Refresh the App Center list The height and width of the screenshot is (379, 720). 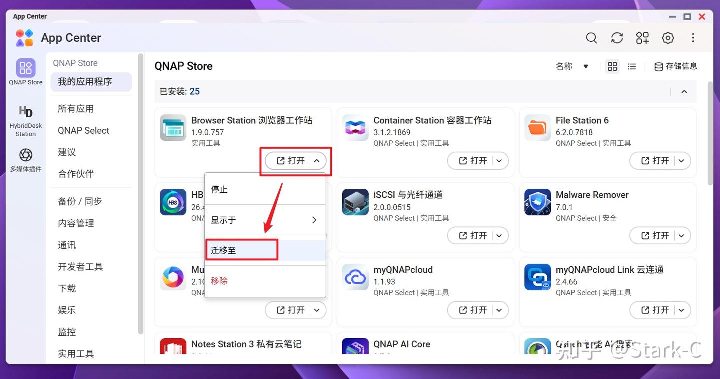tap(617, 38)
